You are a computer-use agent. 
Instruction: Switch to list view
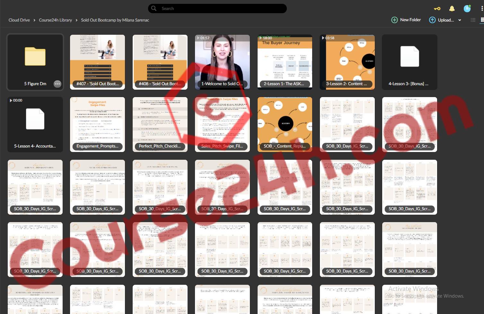(473, 20)
